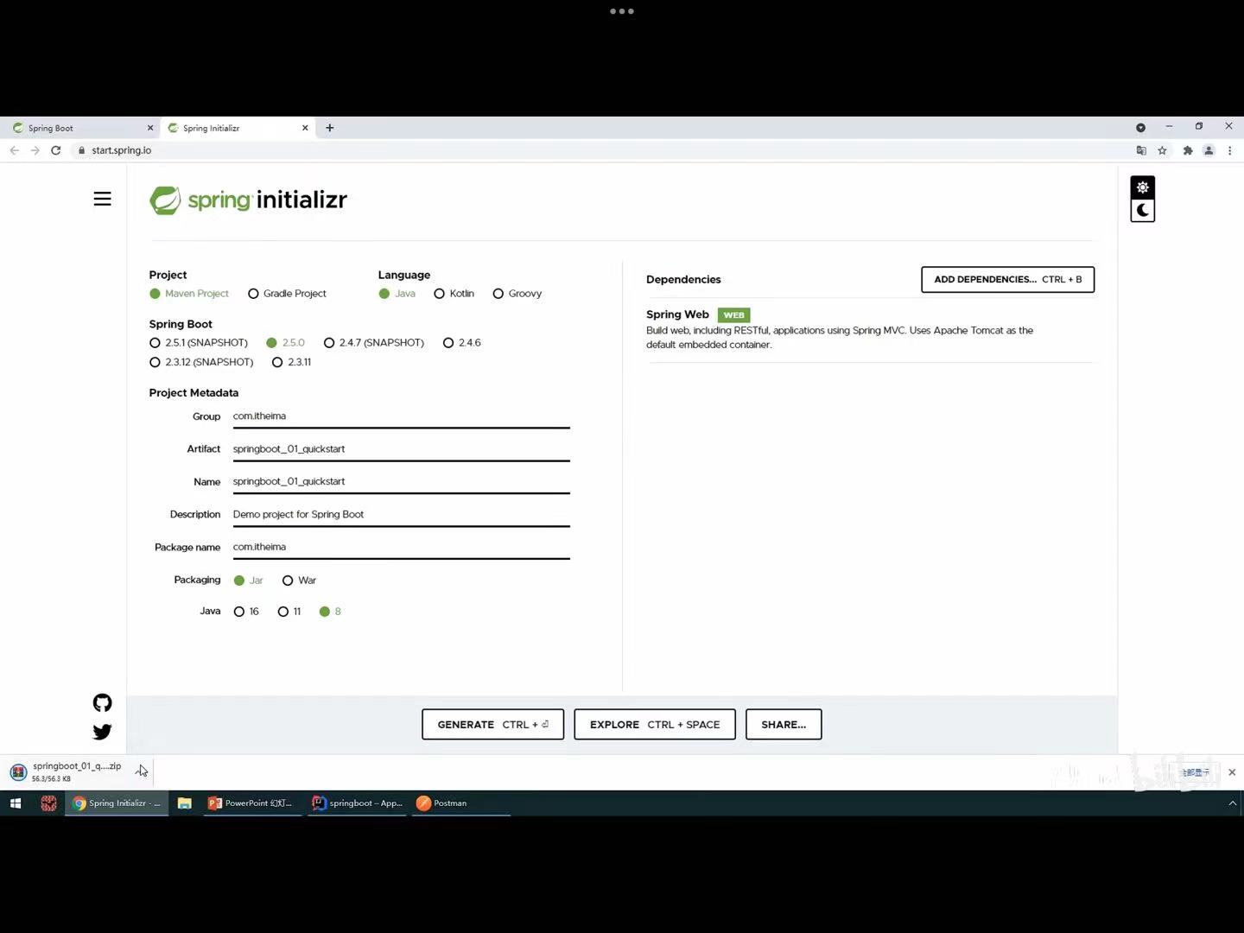Image resolution: width=1244 pixels, height=933 pixels.
Task: Show hidden tray icons chevron
Action: [x=1232, y=803]
